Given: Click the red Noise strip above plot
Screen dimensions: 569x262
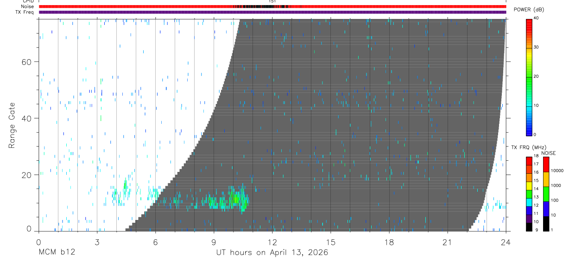Looking at the screenshot, I should [272, 6].
